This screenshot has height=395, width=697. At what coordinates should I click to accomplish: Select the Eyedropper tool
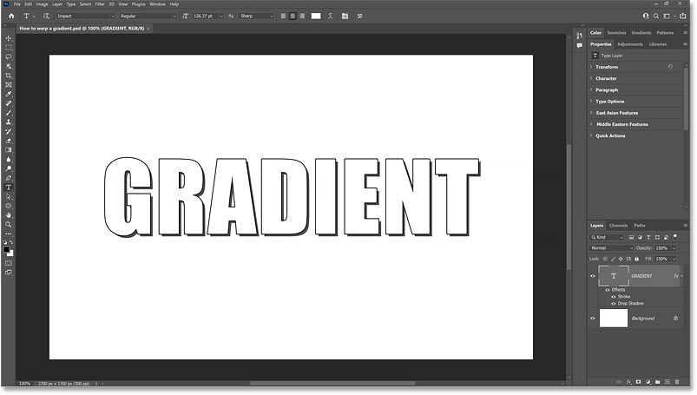[9, 95]
